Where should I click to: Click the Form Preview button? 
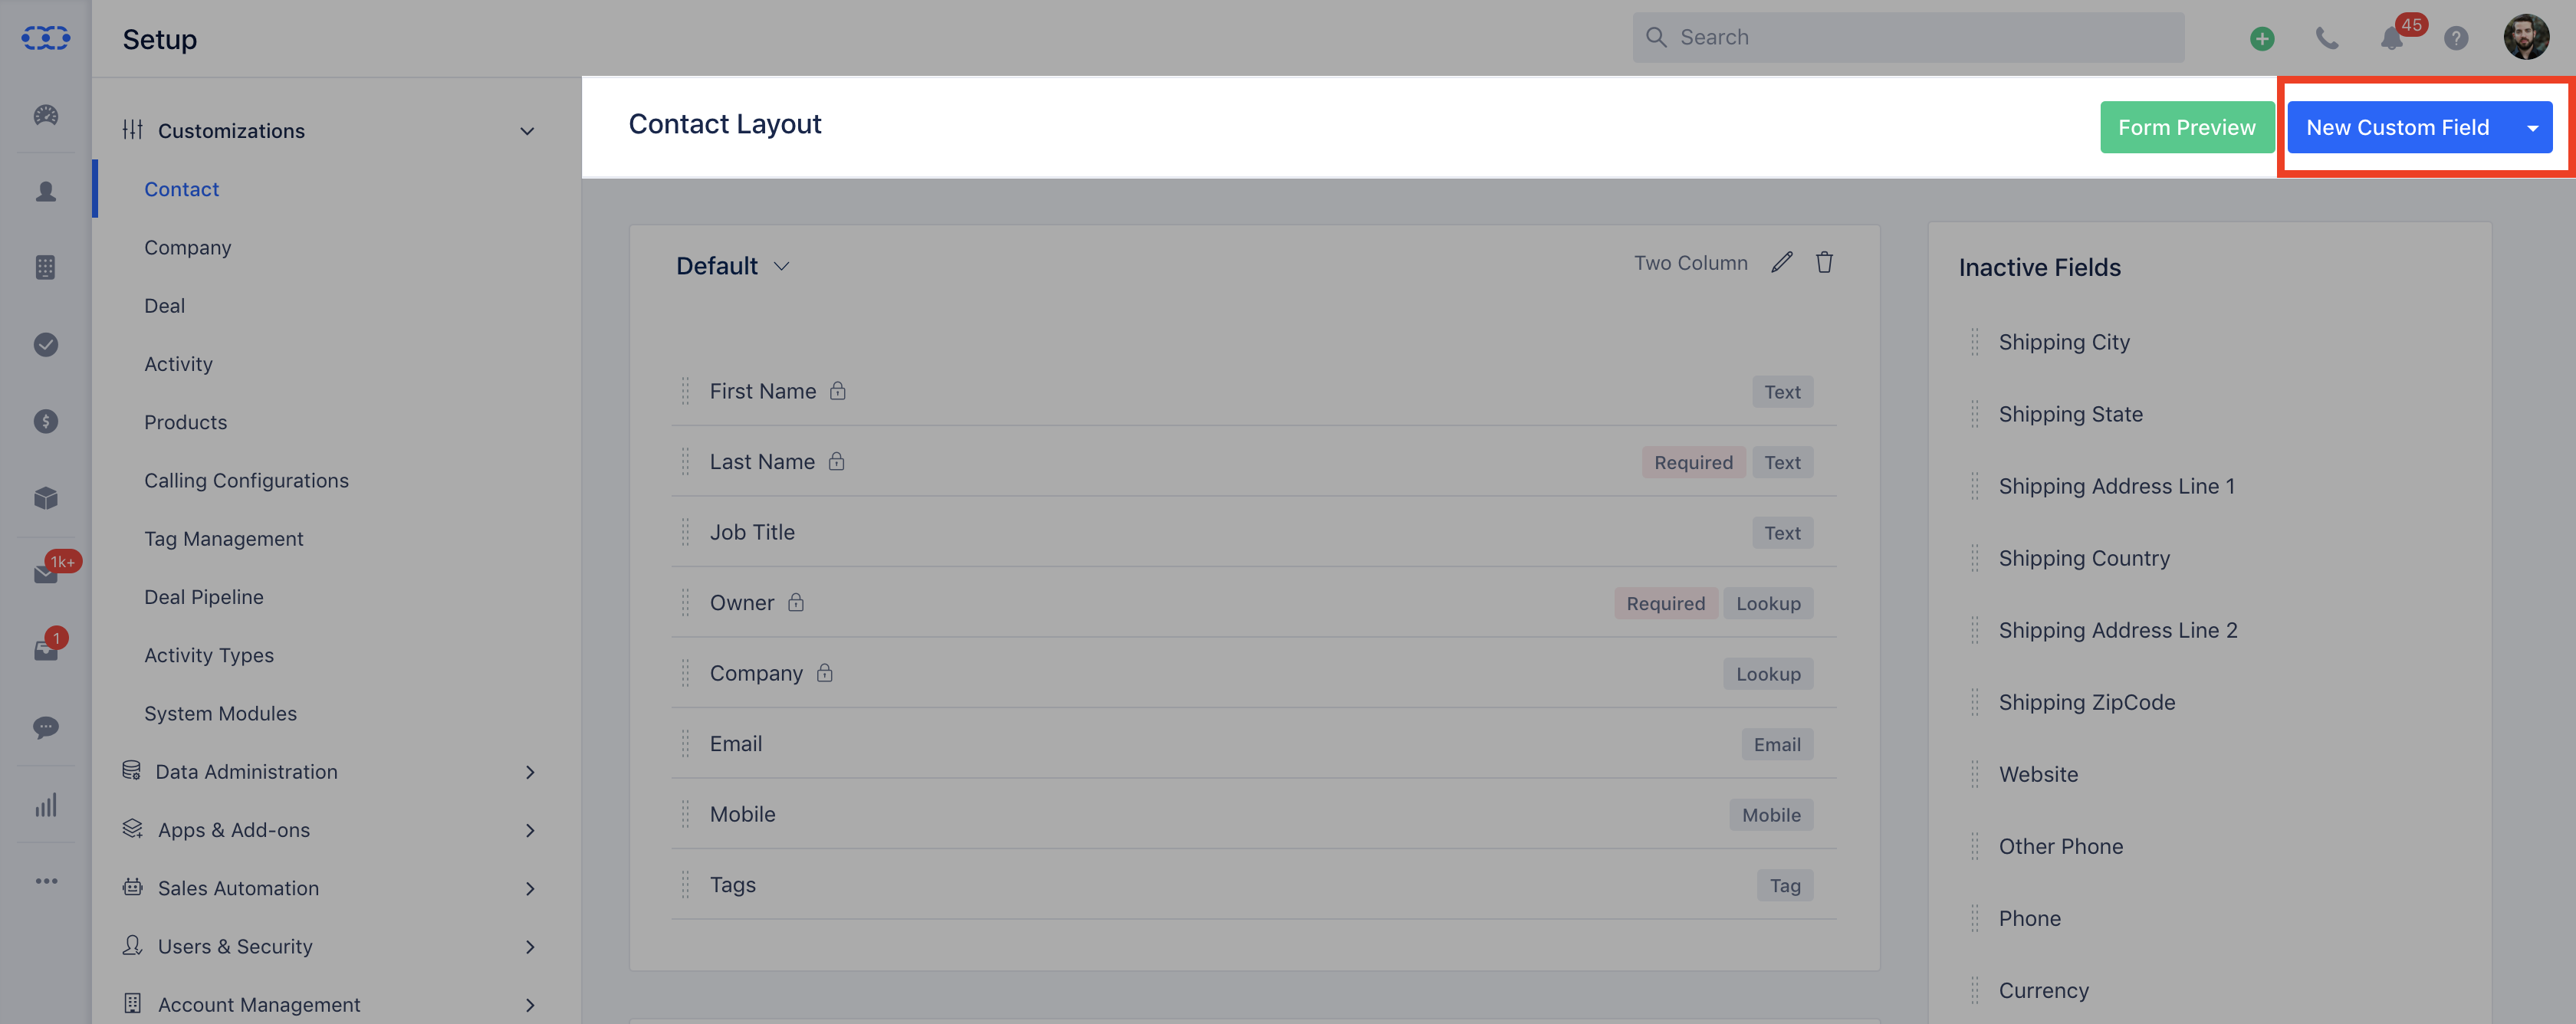coord(2186,128)
